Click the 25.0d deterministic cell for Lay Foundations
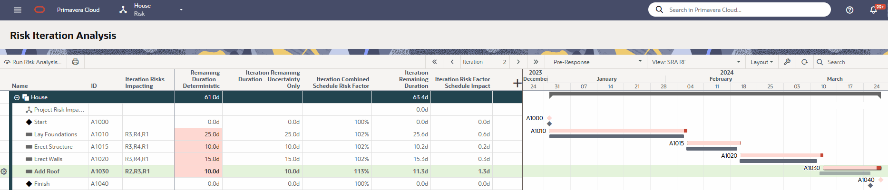Screen dimensions: 888x190 tap(198, 134)
